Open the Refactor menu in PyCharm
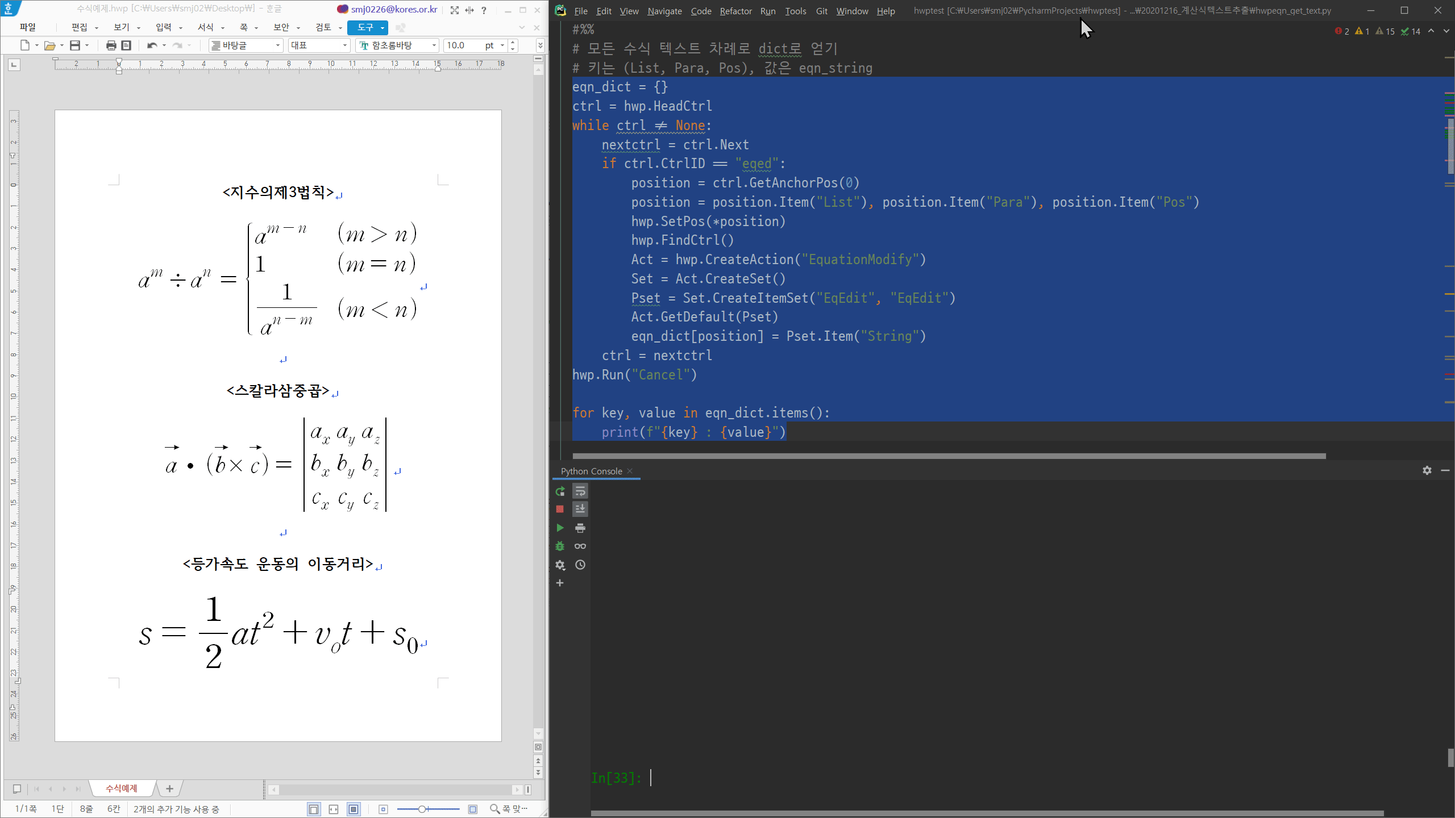The height and width of the screenshot is (818, 1455). tap(735, 11)
